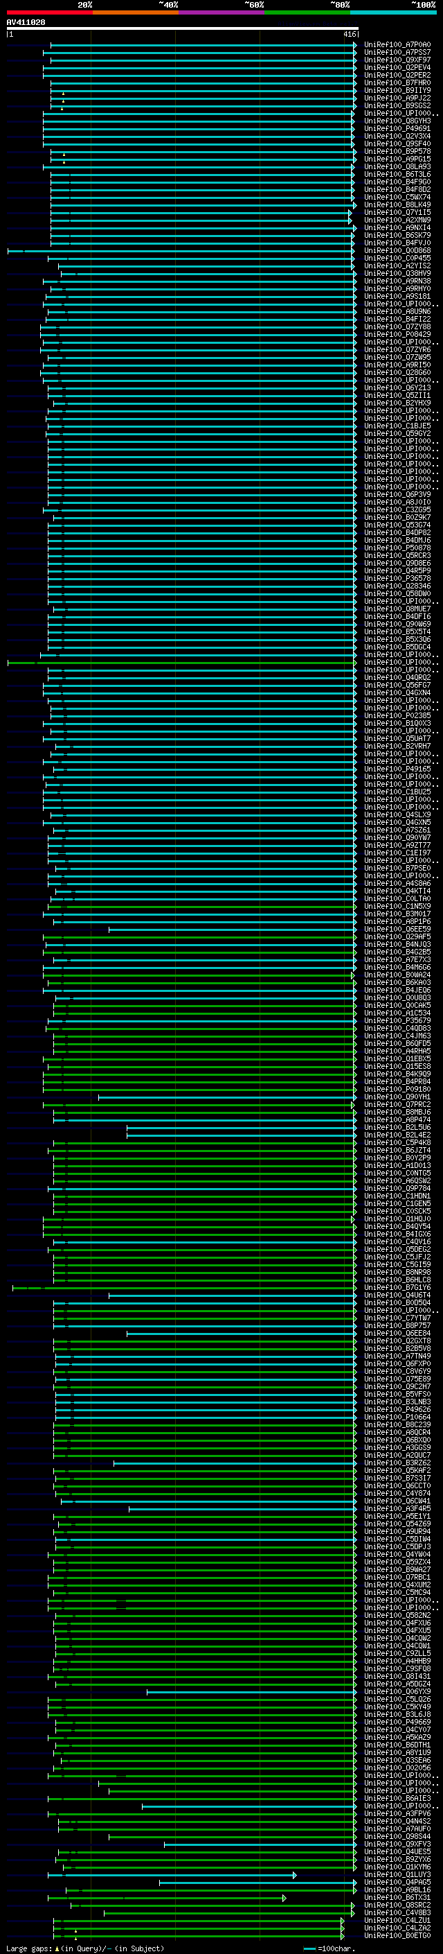
Task: Select hit label UniRef100_C4JM63
Action: point(397,1036)
